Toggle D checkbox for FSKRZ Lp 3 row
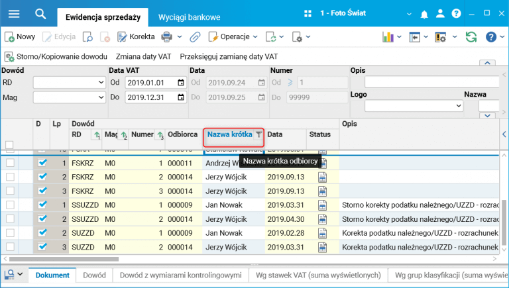509x288 pixels. click(x=42, y=191)
